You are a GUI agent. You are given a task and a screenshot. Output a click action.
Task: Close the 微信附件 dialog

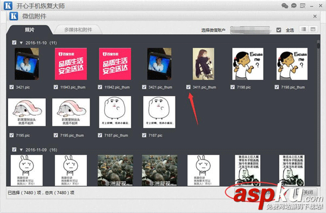[315, 16]
